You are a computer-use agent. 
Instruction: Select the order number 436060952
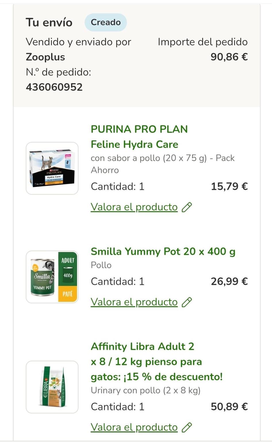54,87
